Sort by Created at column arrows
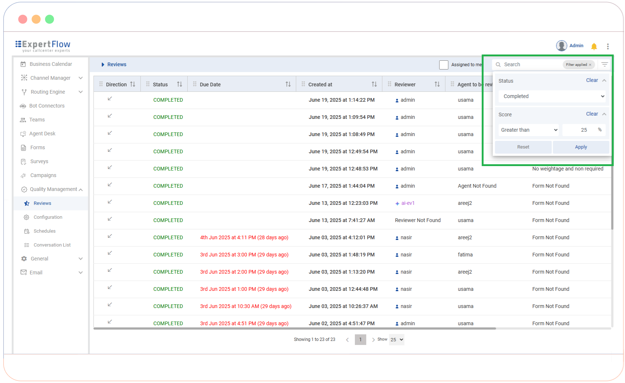The height and width of the screenshot is (383, 625). coord(374,84)
